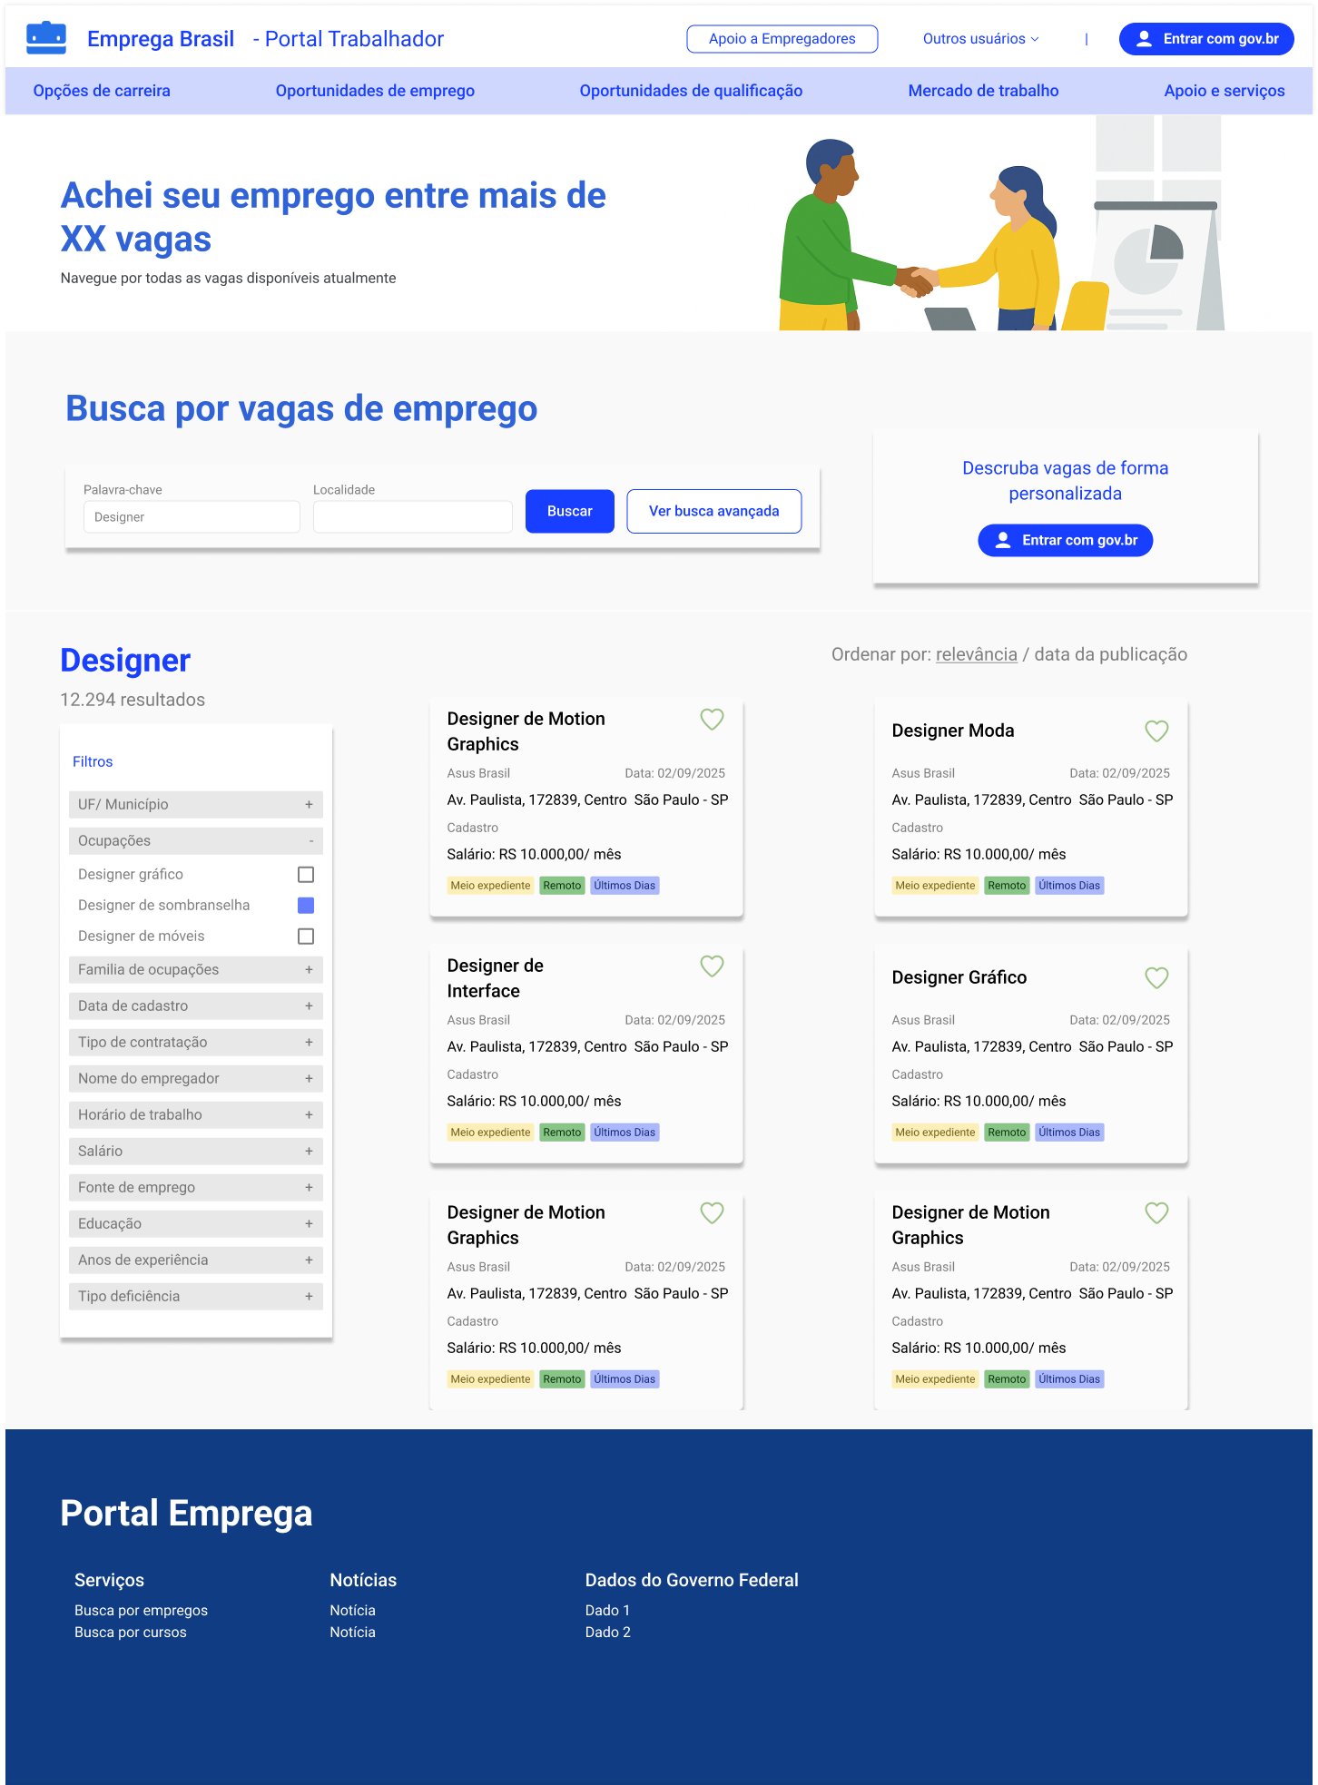Expand the Data de cadastro filter
This screenshot has width=1318, height=1785.
(196, 1005)
